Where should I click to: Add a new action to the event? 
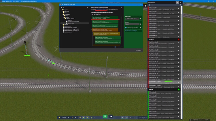coord(92,14)
